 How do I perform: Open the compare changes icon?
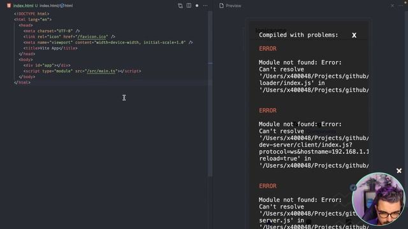click(180, 6)
